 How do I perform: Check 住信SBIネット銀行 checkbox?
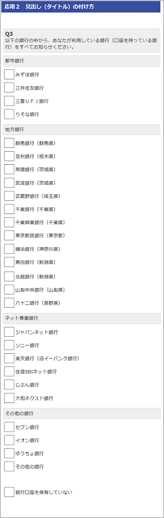(x=9, y=371)
